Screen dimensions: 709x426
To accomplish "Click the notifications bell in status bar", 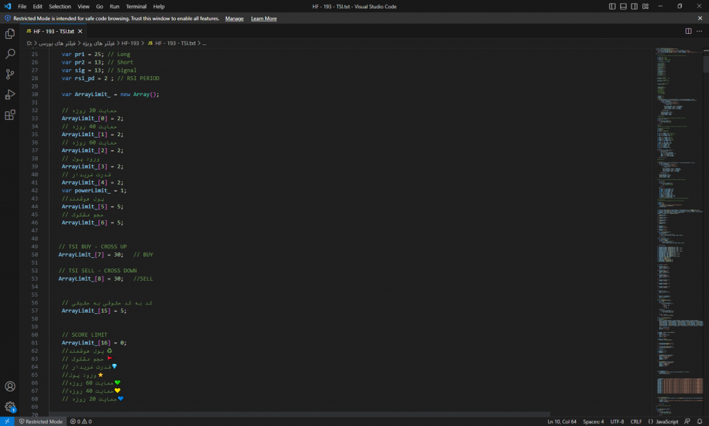I will 699,421.
